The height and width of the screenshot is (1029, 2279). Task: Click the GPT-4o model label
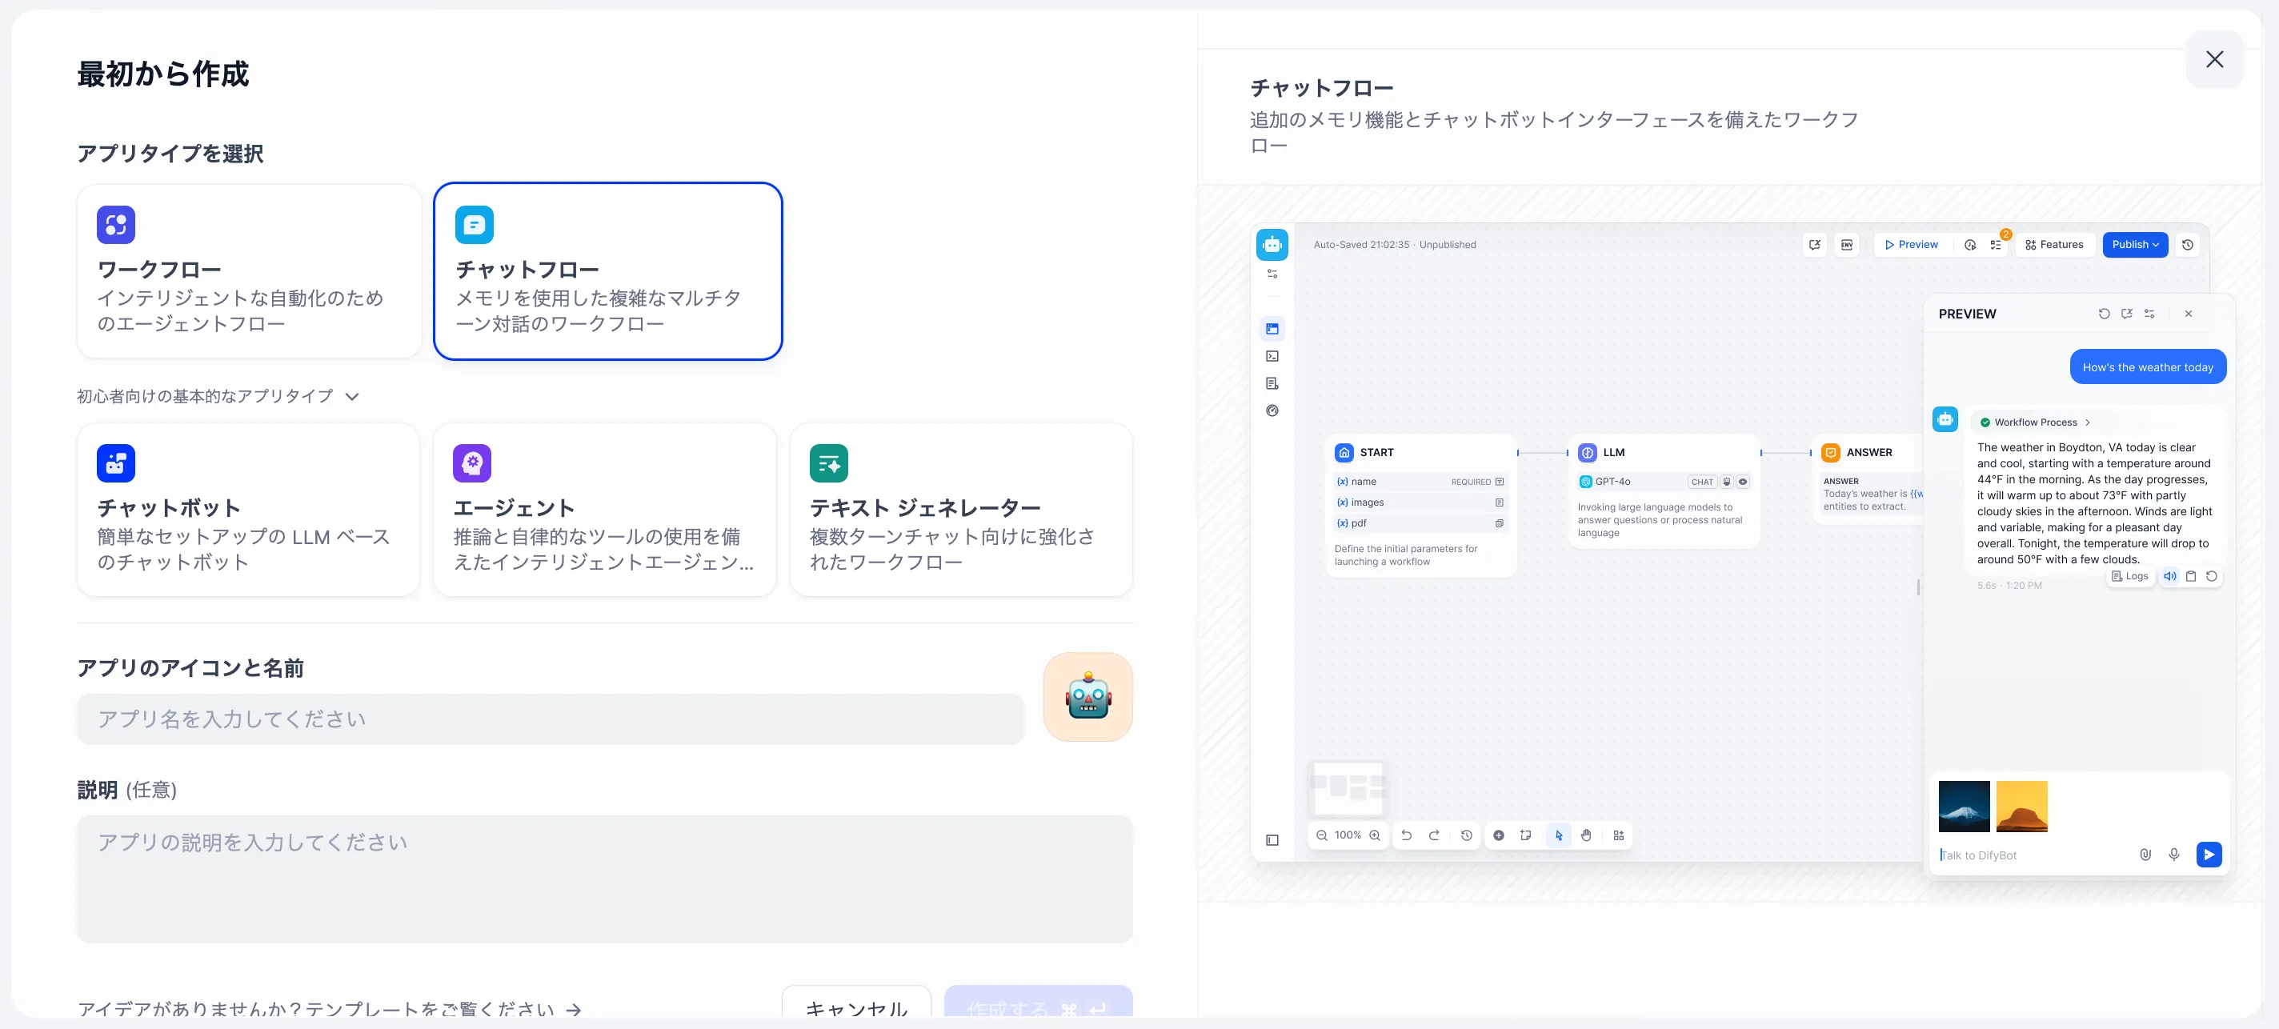[1612, 482]
